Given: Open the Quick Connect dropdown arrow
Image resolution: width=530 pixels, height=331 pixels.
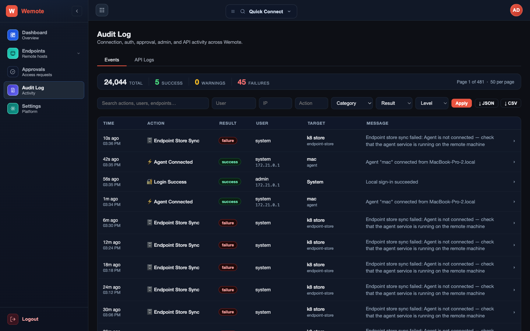Looking at the screenshot, I should [x=289, y=11].
